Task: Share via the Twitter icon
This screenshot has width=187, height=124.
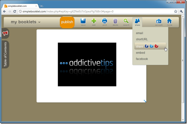Action: click(152, 46)
